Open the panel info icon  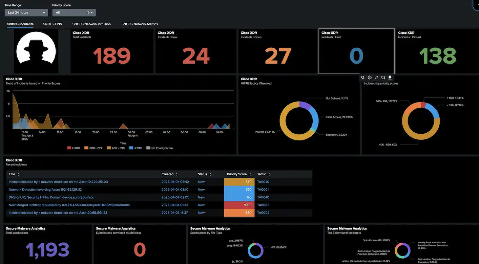(x=370, y=78)
